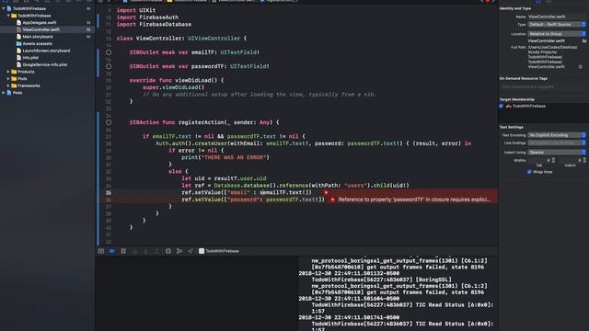The image size is (589, 331).
Task: Click the emailTF IBOutlet connection circle
Action: [109, 52]
